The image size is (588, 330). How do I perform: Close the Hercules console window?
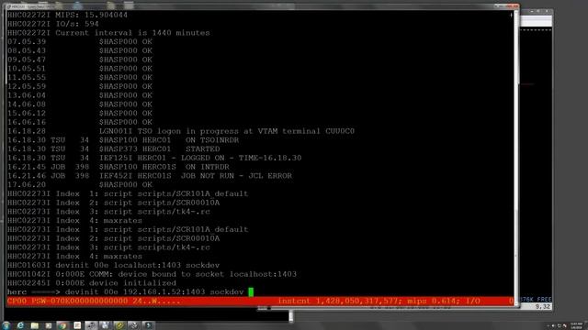click(513, 6)
